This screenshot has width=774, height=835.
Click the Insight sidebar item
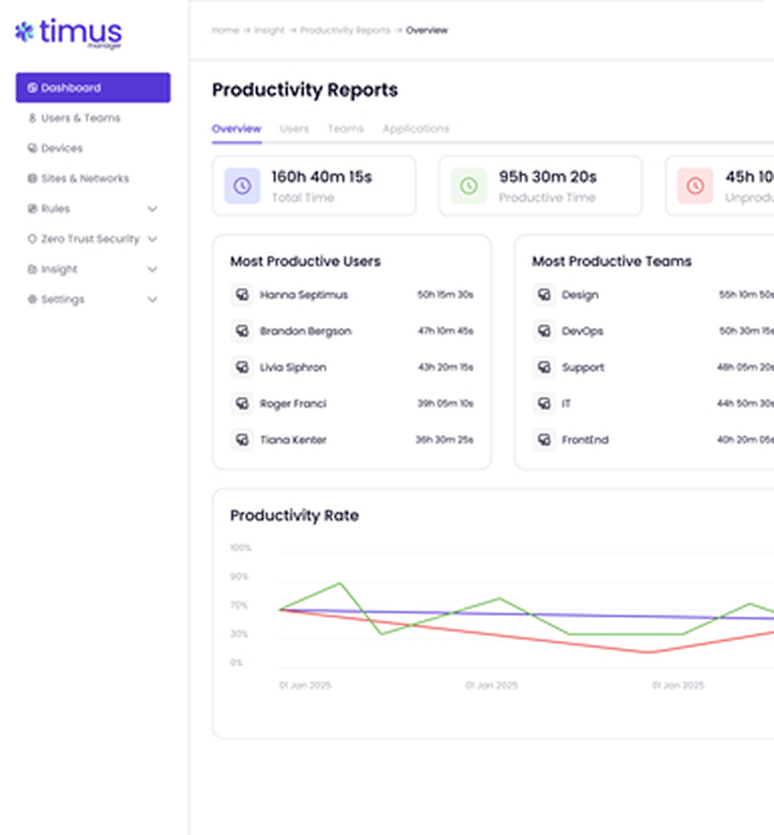(x=59, y=269)
